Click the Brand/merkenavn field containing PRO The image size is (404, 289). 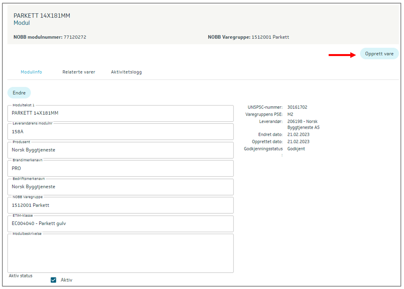click(120, 168)
